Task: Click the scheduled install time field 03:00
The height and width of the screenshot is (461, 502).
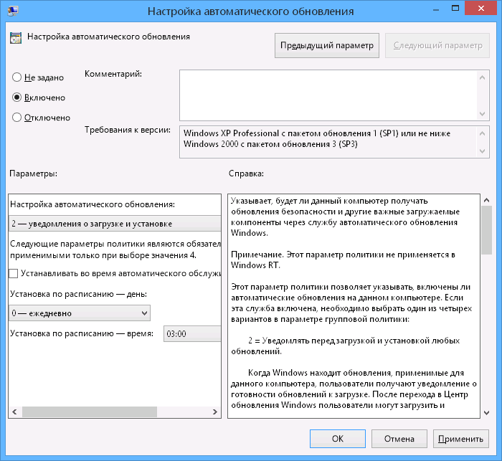Action: click(191, 334)
